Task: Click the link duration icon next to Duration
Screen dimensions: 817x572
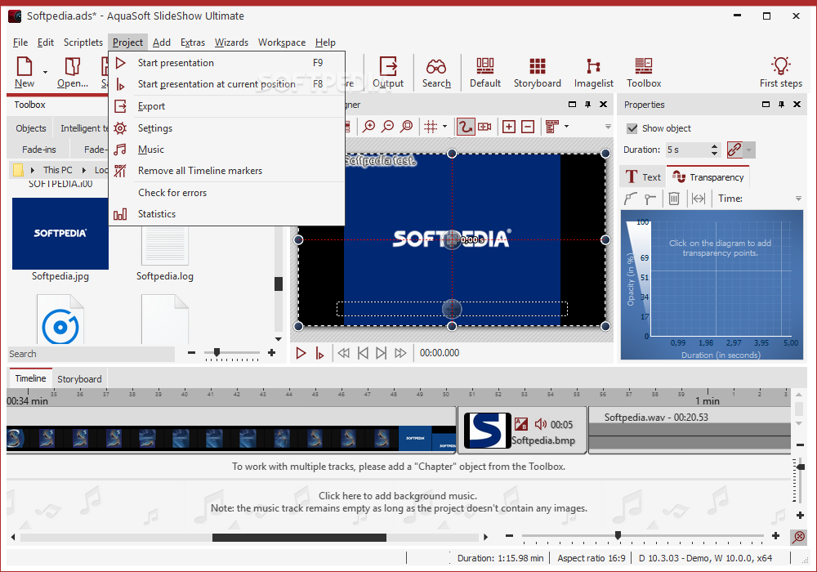Action: [734, 150]
